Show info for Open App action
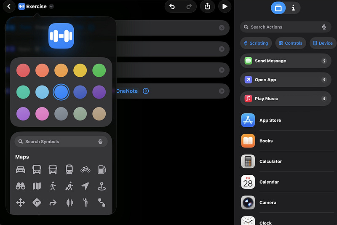The height and width of the screenshot is (225, 337). (x=324, y=80)
